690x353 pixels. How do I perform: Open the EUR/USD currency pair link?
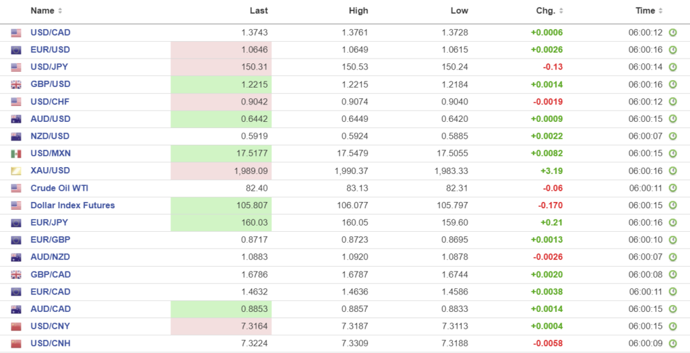coord(50,50)
